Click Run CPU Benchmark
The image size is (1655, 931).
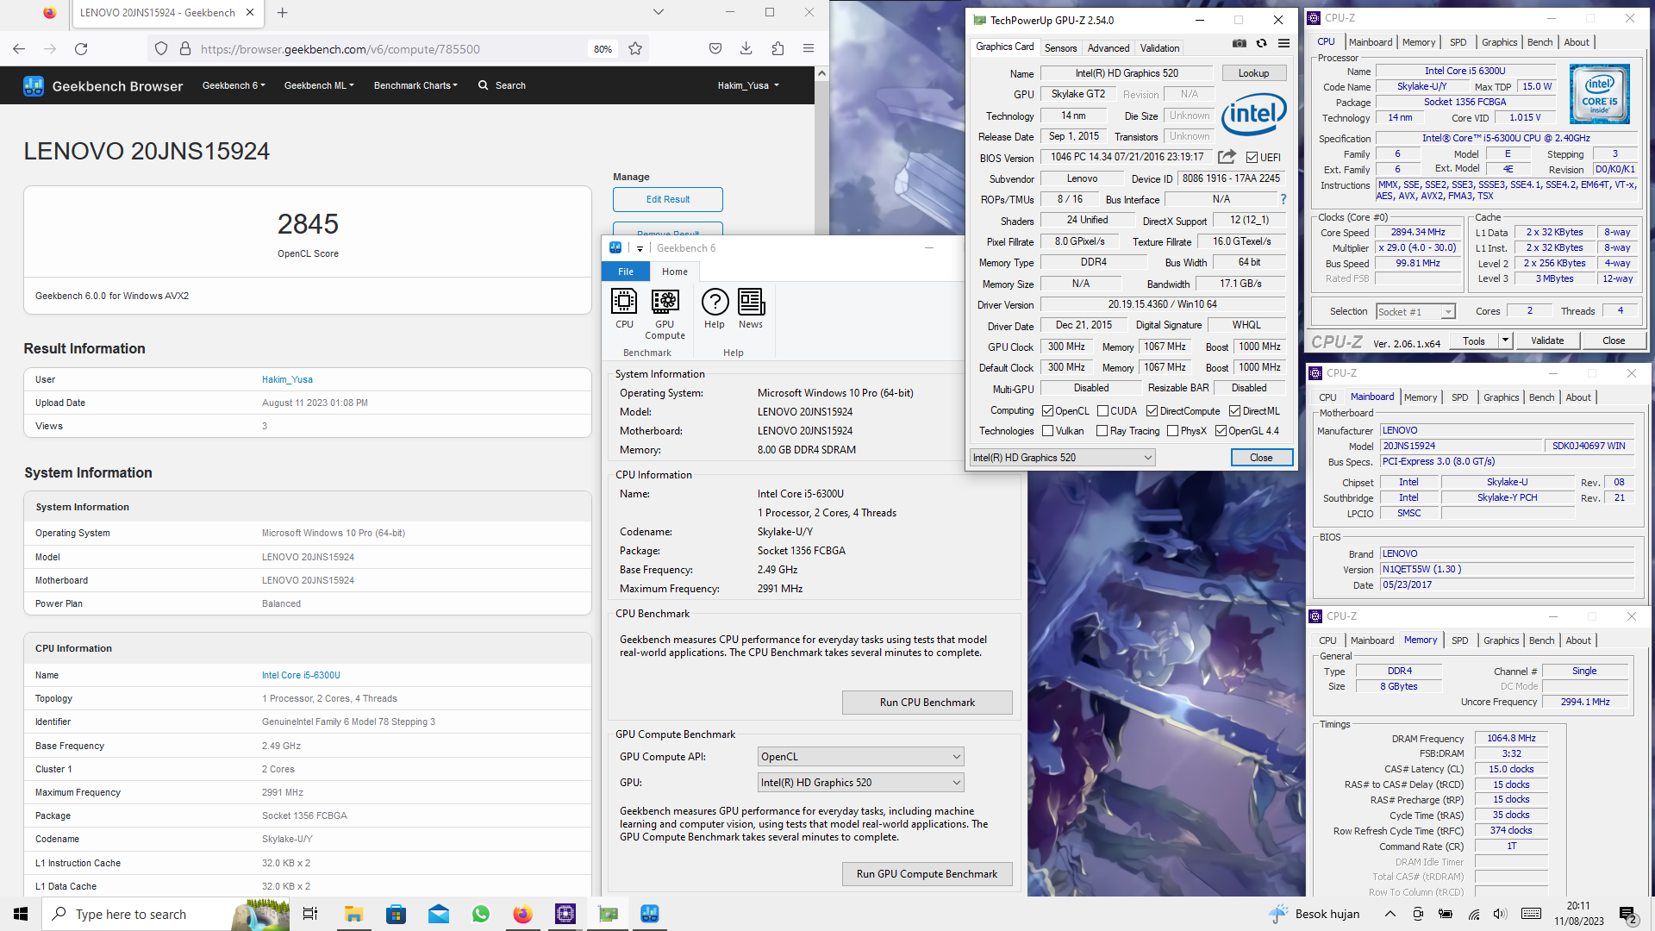click(927, 703)
